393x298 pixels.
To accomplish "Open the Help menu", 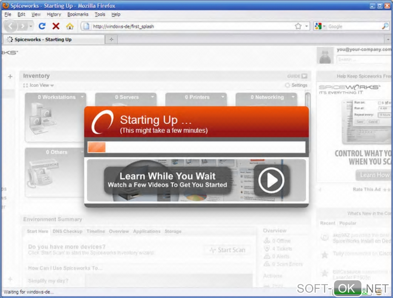I will [116, 14].
